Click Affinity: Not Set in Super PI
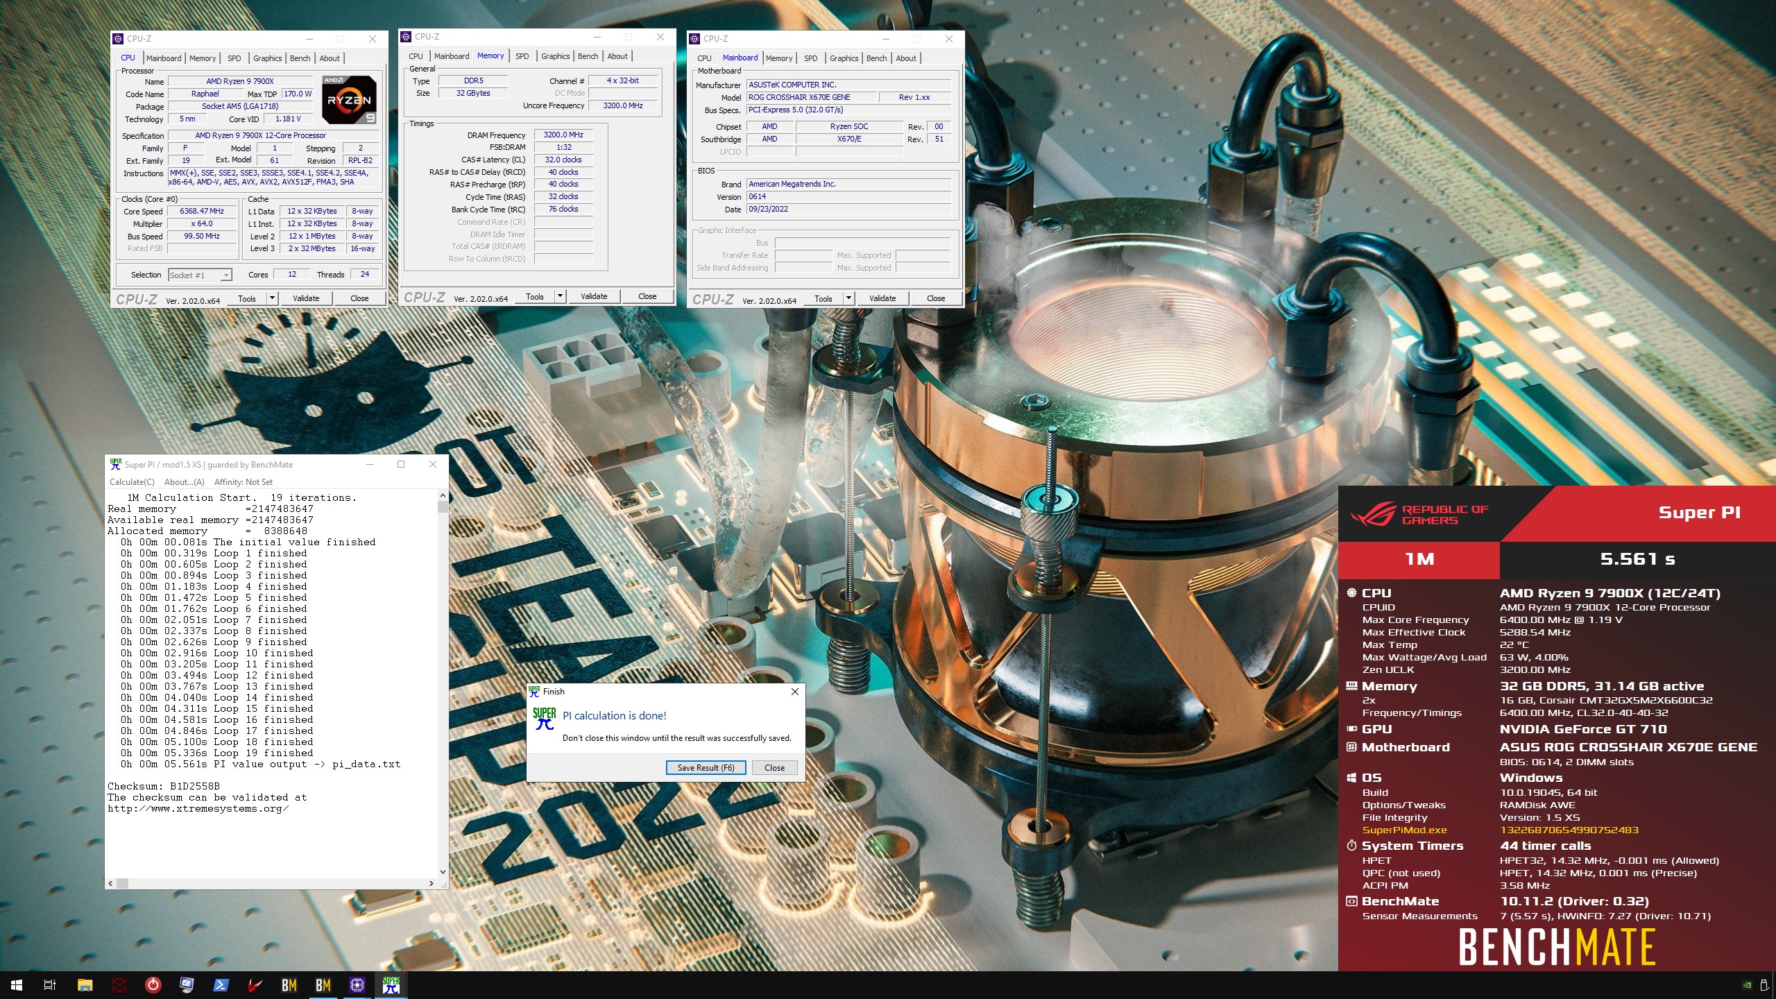 pyautogui.click(x=244, y=482)
